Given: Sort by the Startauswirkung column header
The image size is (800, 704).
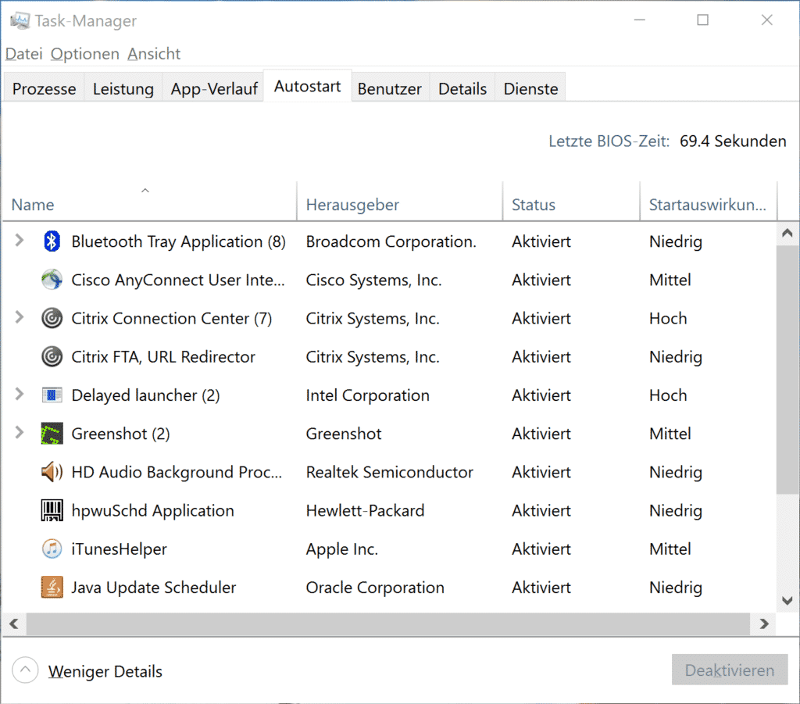Looking at the screenshot, I should click(x=709, y=201).
